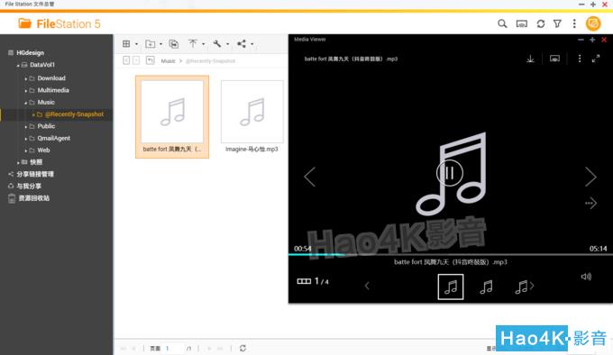Mute the Media Viewer volume speaker

click(x=586, y=277)
